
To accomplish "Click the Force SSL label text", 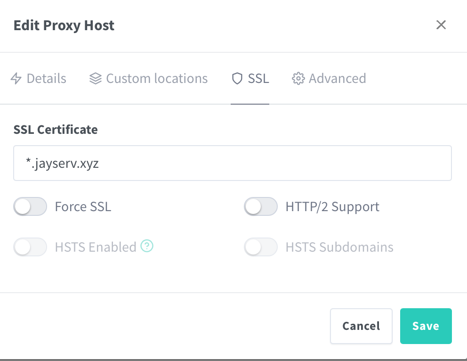I will [x=83, y=207].
